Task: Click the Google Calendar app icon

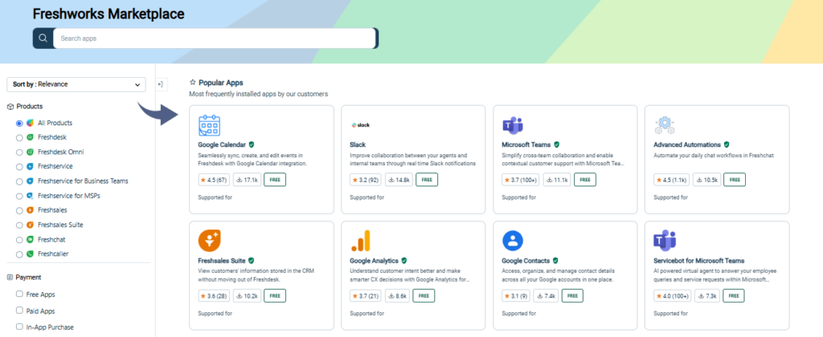Action: [210, 126]
